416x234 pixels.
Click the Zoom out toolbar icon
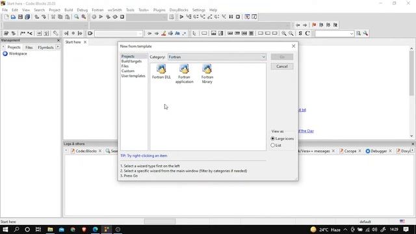[x=291, y=33]
